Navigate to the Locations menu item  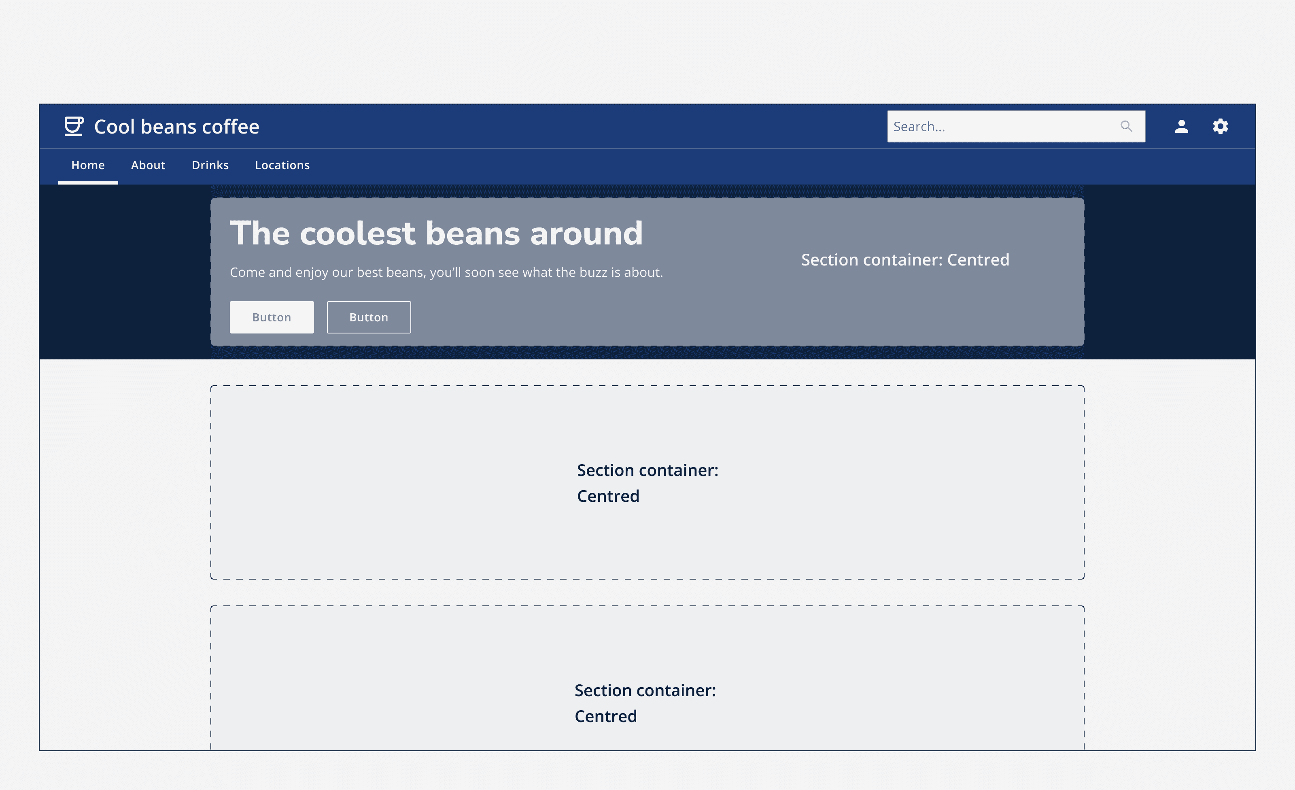click(x=282, y=165)
